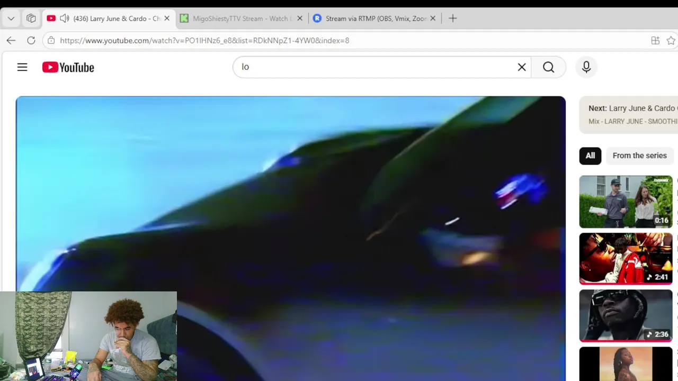Close the Larry June YouTube tab
678x381 pixels.
pos(167,19)
